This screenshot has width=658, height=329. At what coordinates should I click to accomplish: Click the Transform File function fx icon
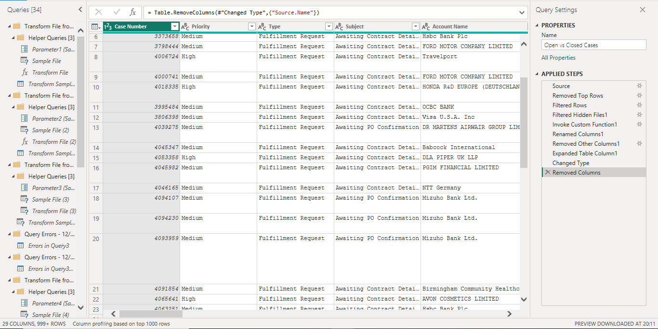coord(25,73)
